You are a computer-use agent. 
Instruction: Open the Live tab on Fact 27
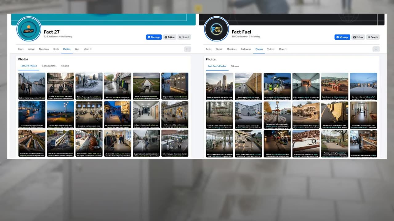[77, 49]
